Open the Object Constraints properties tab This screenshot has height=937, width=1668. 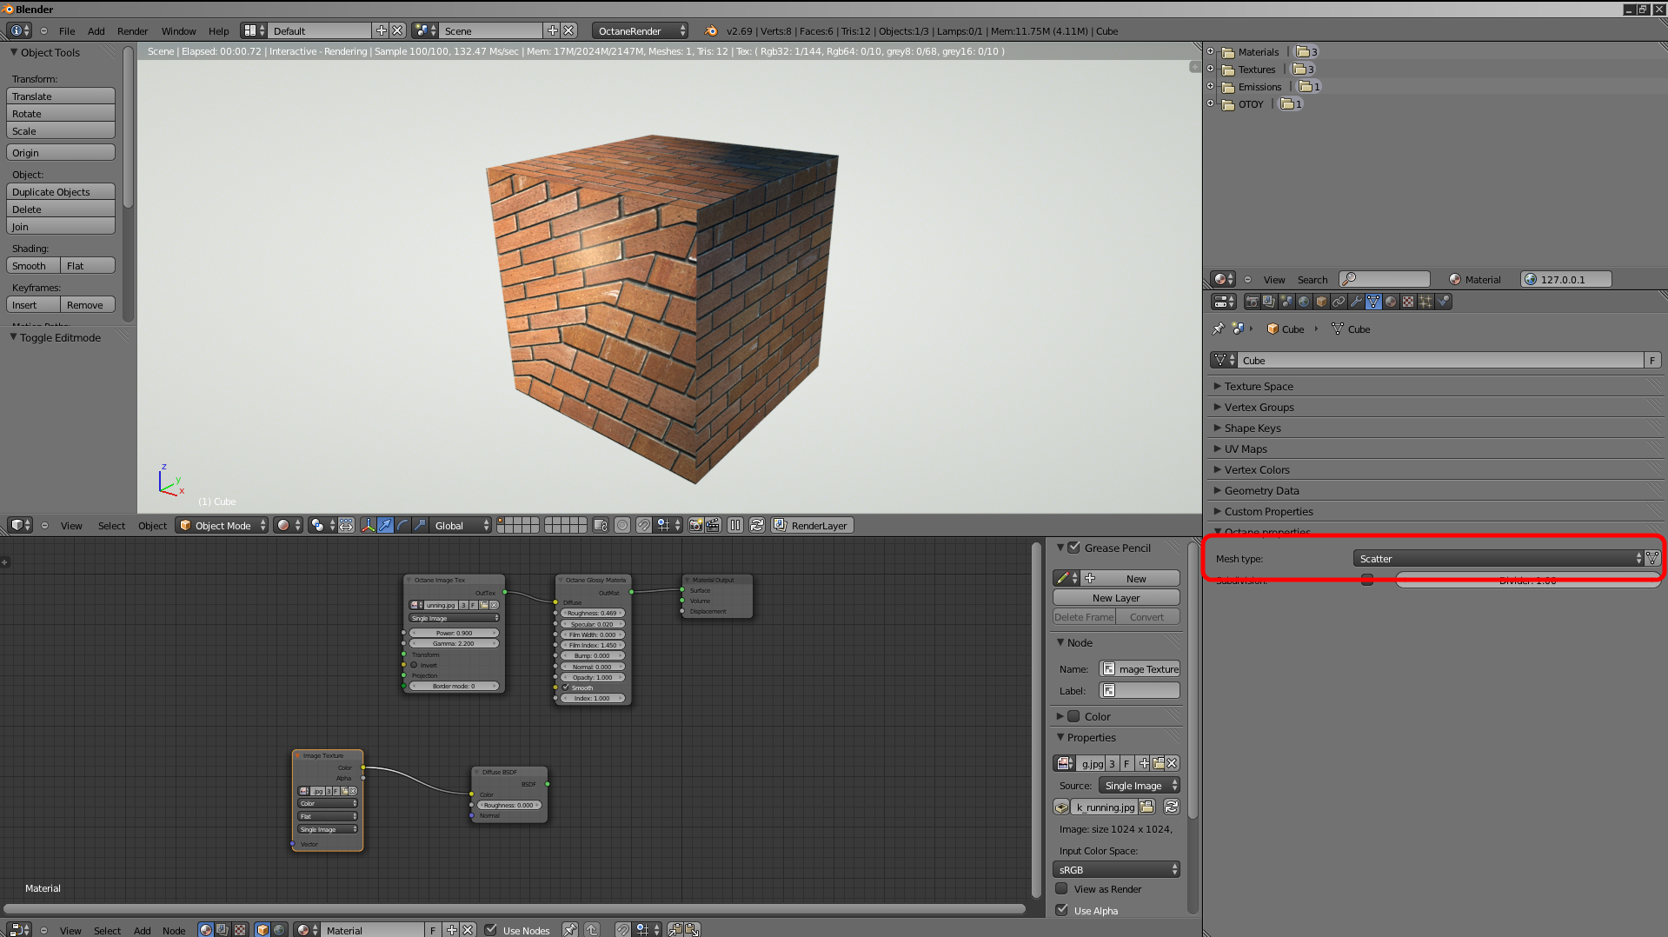coord(1339,302)
